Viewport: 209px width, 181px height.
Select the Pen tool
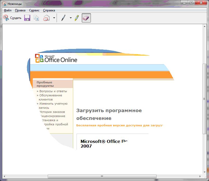click(x=63, y=18)
